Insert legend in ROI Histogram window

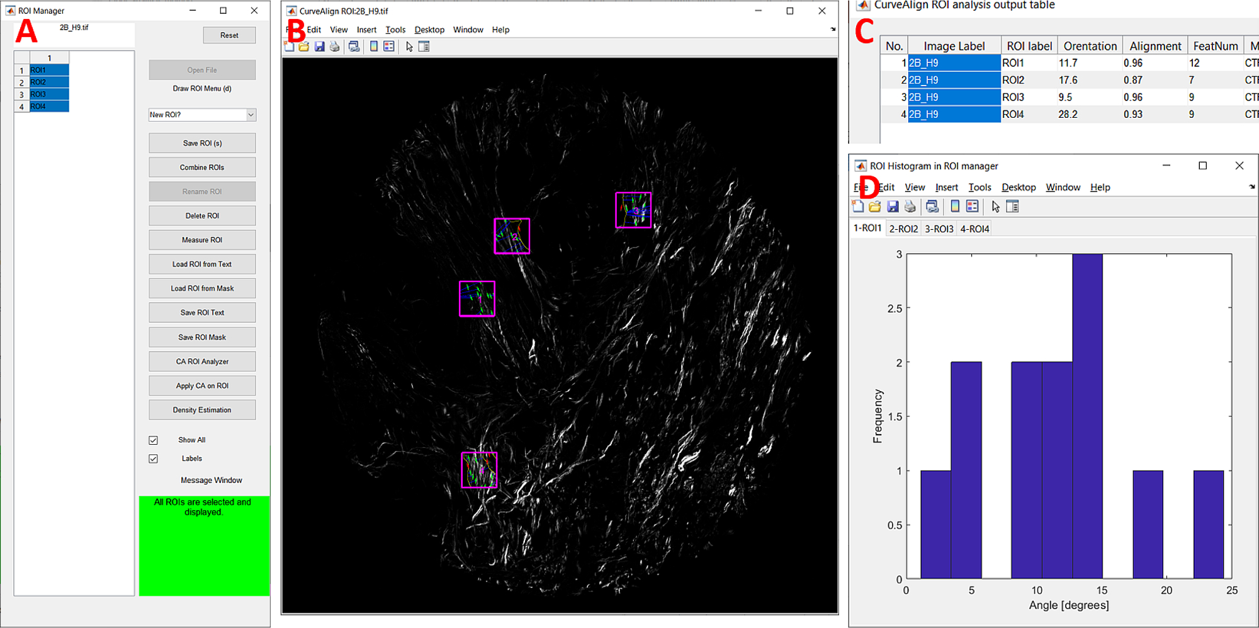[x=972, y=207]
